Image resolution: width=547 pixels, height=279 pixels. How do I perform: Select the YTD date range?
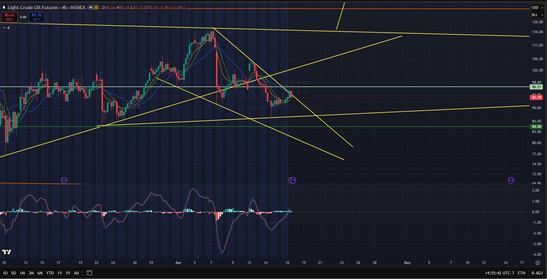[x=50, y=273]
